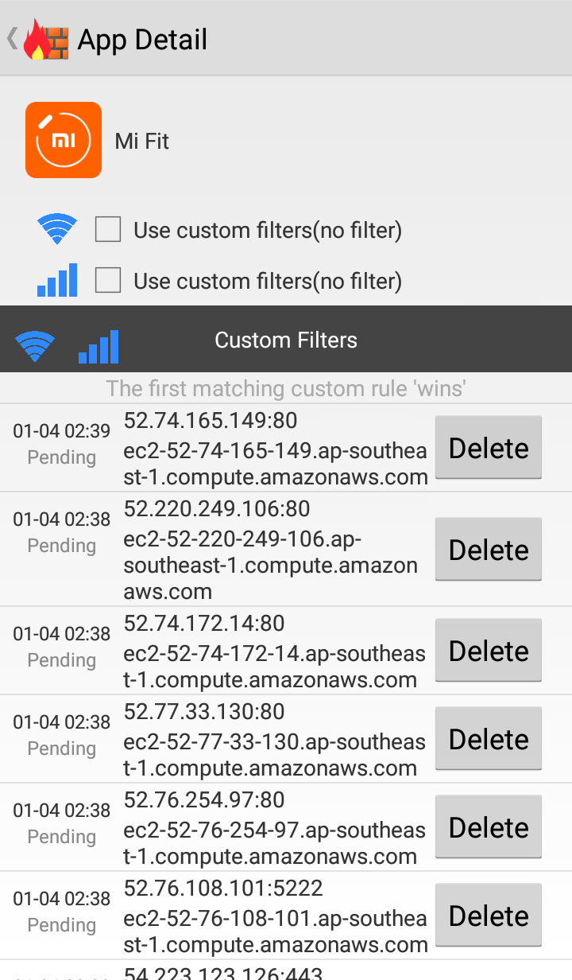Tap the orange Mi Fit app icon
The height and width of the screenshot is (980, 572).
[x=64, y=140]
